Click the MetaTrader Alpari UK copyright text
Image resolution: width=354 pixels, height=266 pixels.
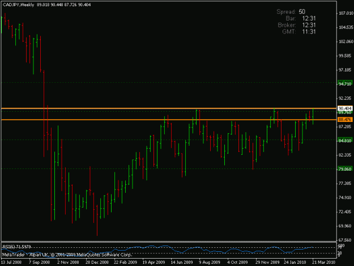67,255
